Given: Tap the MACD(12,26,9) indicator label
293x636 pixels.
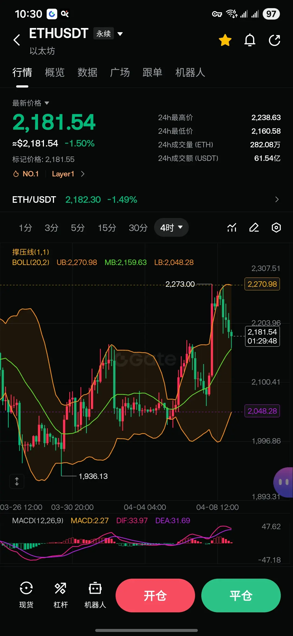Looking at the screenshot, I should (38, 520).
